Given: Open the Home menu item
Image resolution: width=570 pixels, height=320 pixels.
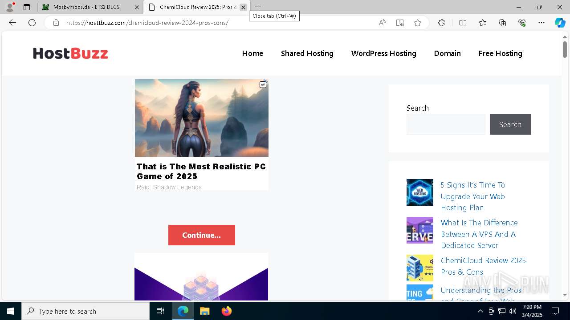Looking at the screenshot, I should (252, 53).
